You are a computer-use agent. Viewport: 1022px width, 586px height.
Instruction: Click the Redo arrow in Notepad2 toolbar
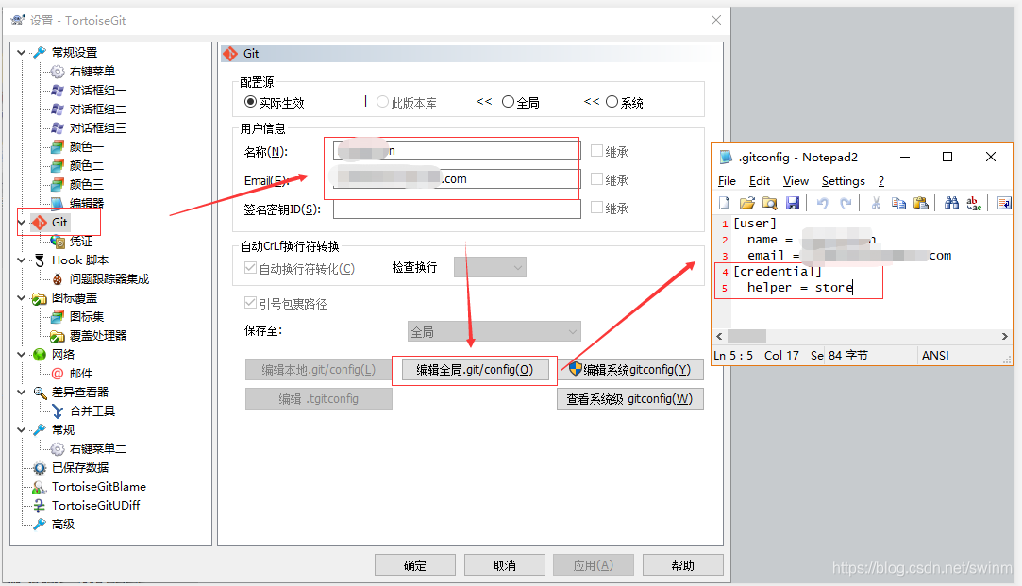click(x=846, y=204)
